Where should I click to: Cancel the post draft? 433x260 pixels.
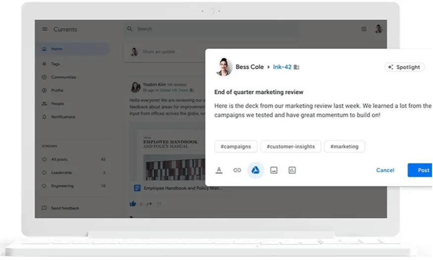[385, 170]
